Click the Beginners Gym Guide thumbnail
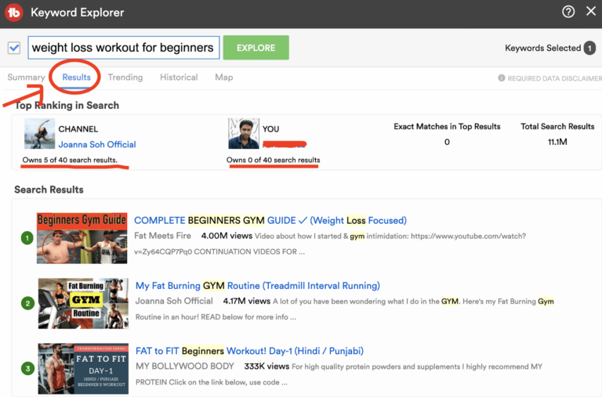Image resolution: width=602 pixels, height=397 pixels. (82, 238)
